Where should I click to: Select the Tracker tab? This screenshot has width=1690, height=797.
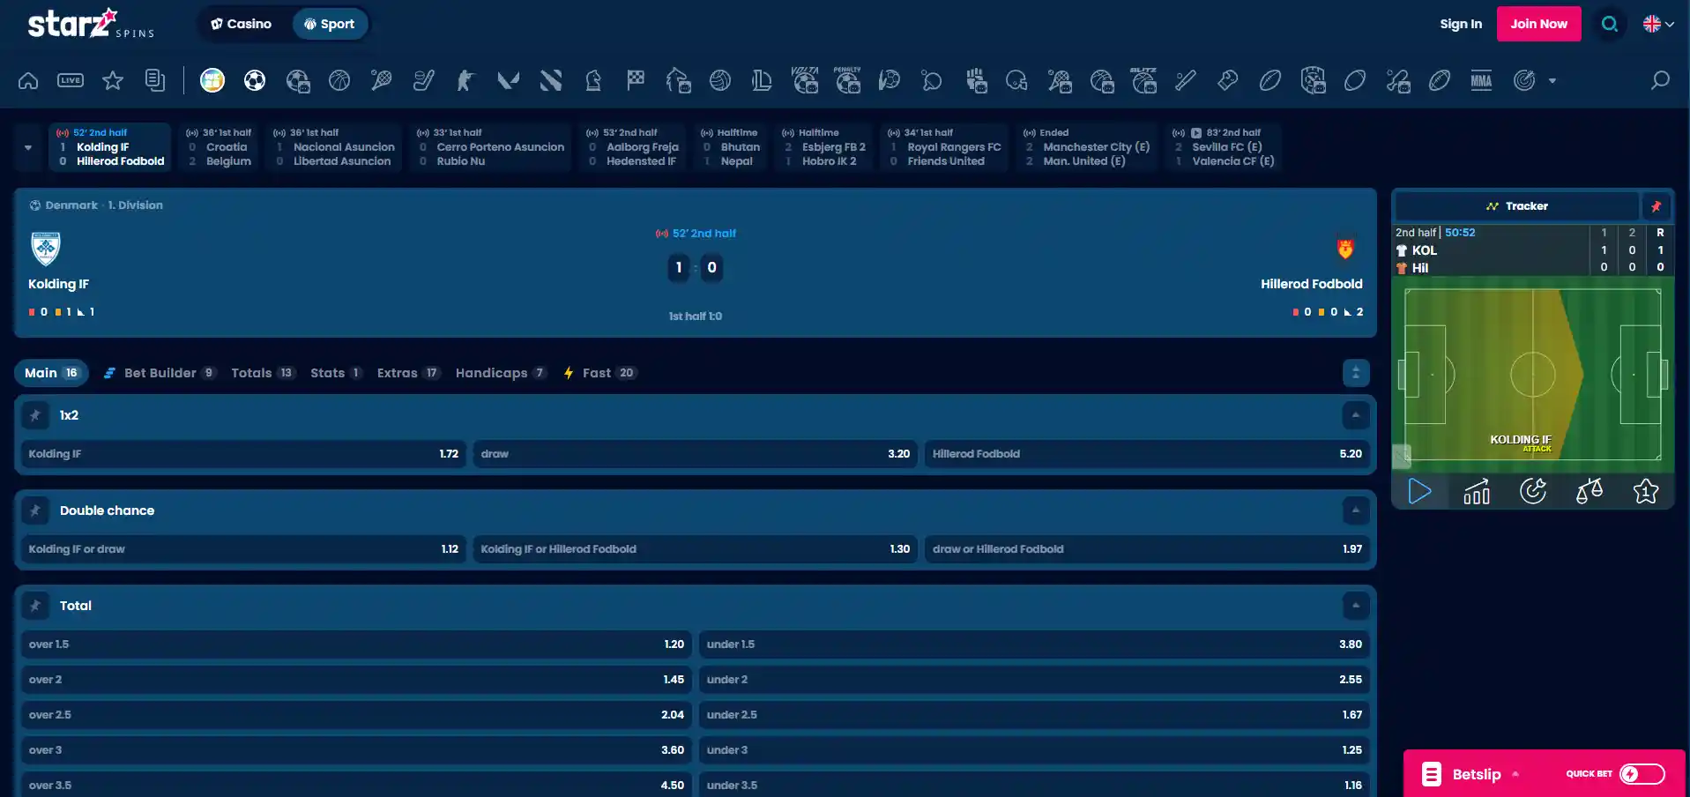click(x=1516, y=206)
